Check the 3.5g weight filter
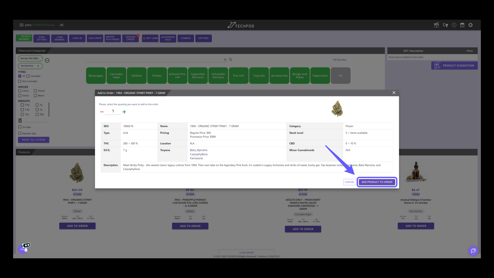The width and height of the screenshot is (494, 278). [22, 110]
